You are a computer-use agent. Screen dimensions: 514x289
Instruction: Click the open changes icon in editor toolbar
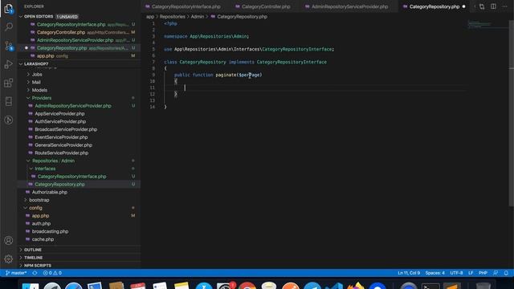coord(482,6)
